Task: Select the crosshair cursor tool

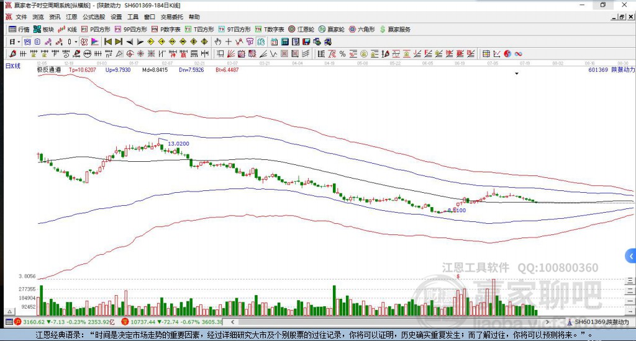Action: tap(229, 42)
